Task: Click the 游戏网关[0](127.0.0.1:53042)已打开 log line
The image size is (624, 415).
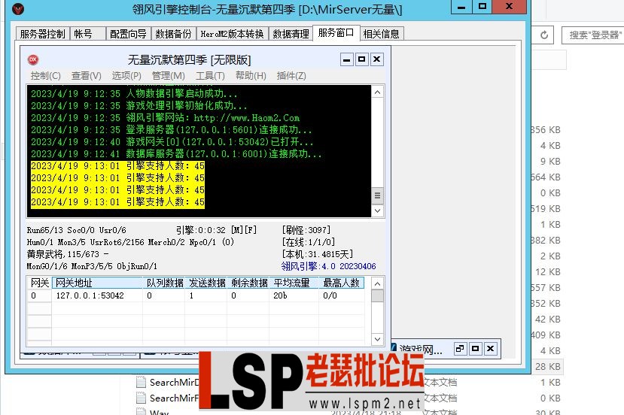Action: click(172, 142)
